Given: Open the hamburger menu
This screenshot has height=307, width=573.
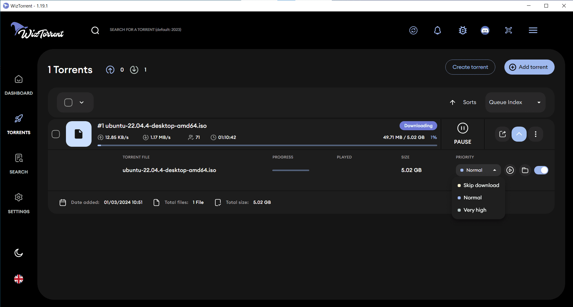Looking at the screenshot, I should point(533,30).
